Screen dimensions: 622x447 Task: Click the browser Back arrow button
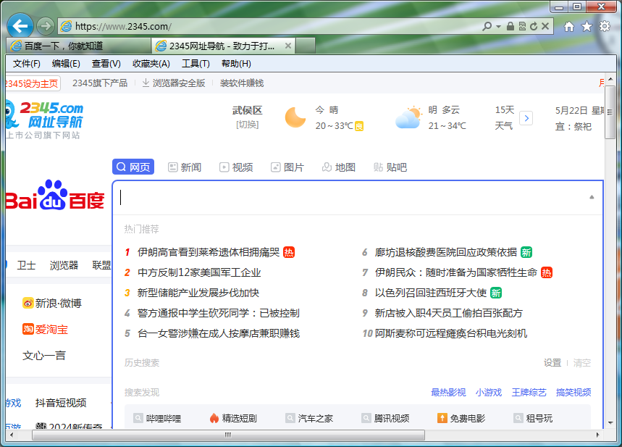click(20, 26)
